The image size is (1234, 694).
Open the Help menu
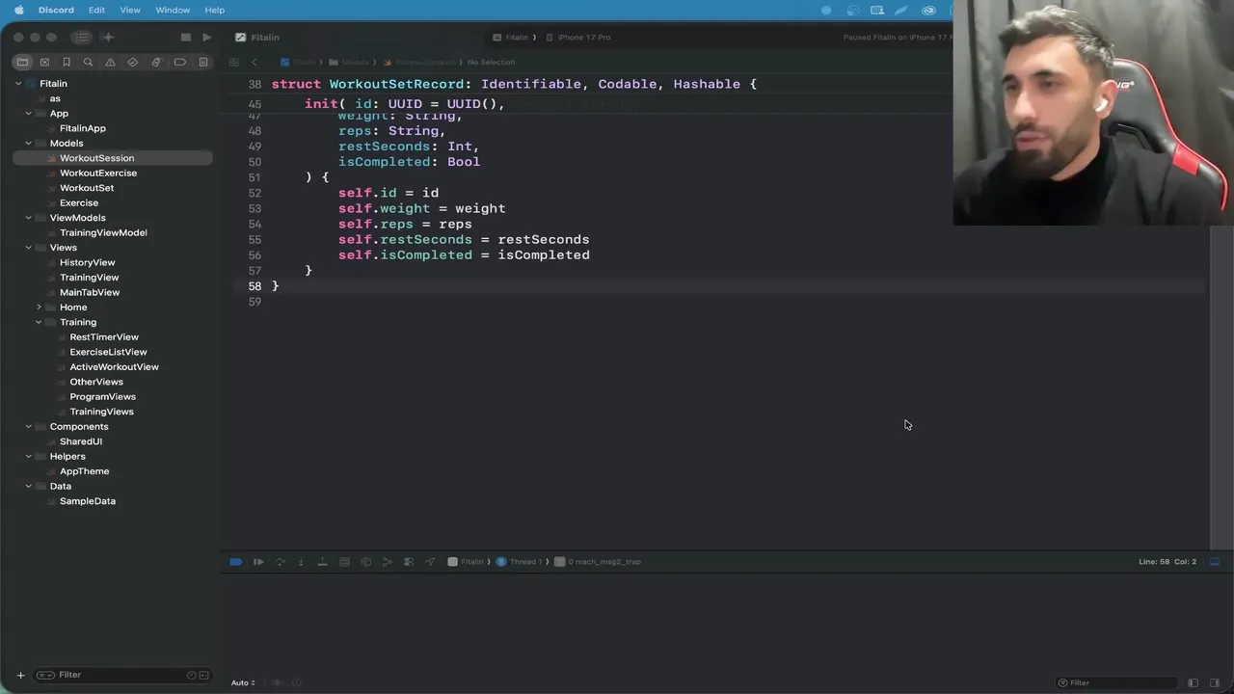(x=214, y=10)
